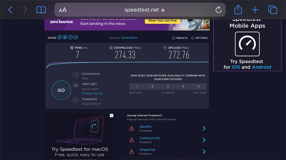Click the Spotify warning triangle icon
286x160 pixels.
tap(132, 128)
